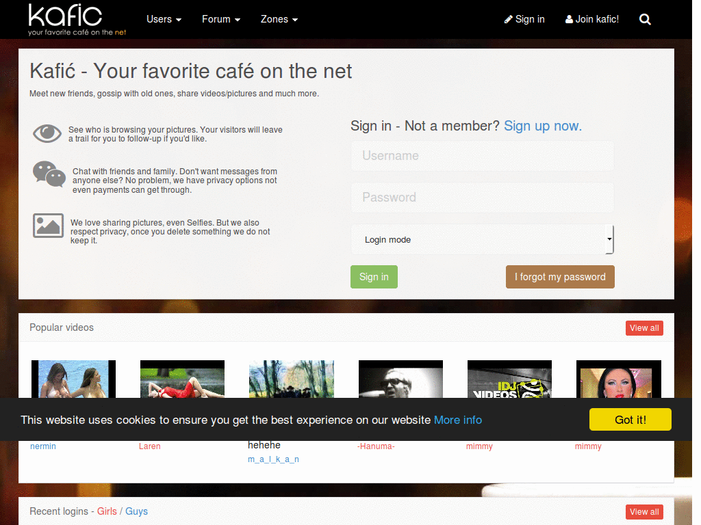
Task: Open the video thumbnail above nermin
Action: (x=73, y=379)
